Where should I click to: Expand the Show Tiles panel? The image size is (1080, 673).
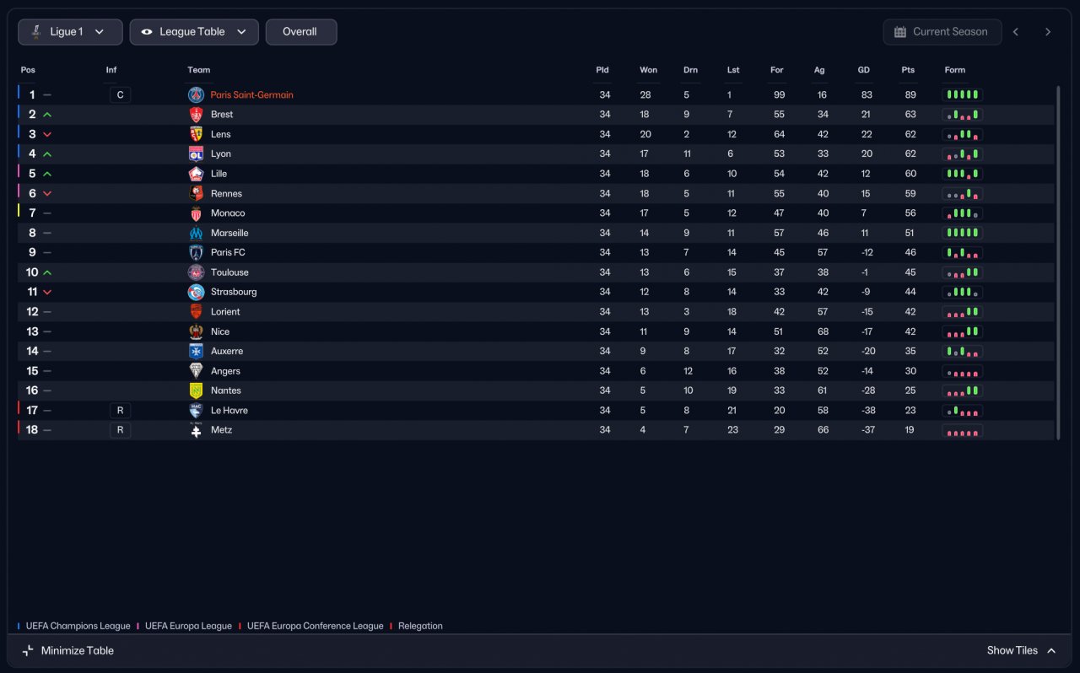1022,651
